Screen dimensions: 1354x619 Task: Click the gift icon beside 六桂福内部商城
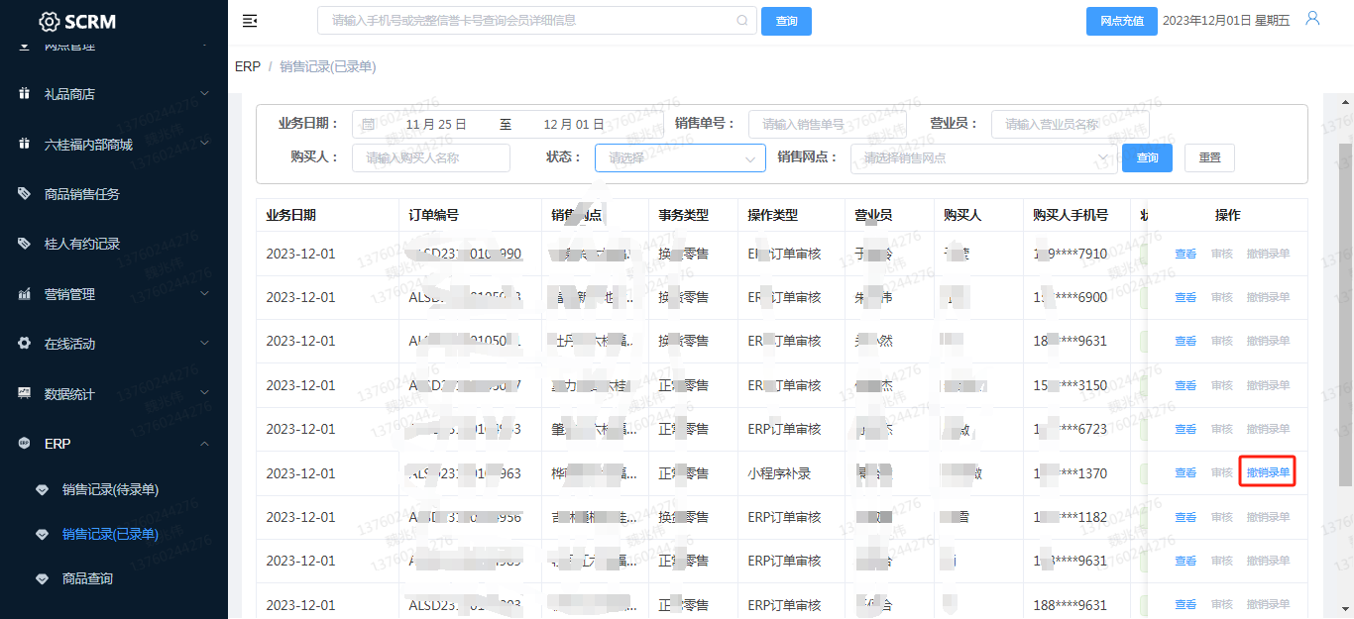[24, 144]
